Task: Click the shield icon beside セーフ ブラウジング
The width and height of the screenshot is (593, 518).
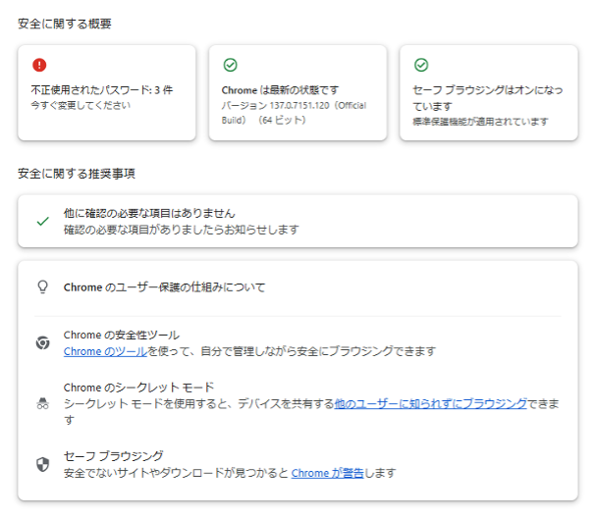Action: pyautogui.click(x=43, y=464)
